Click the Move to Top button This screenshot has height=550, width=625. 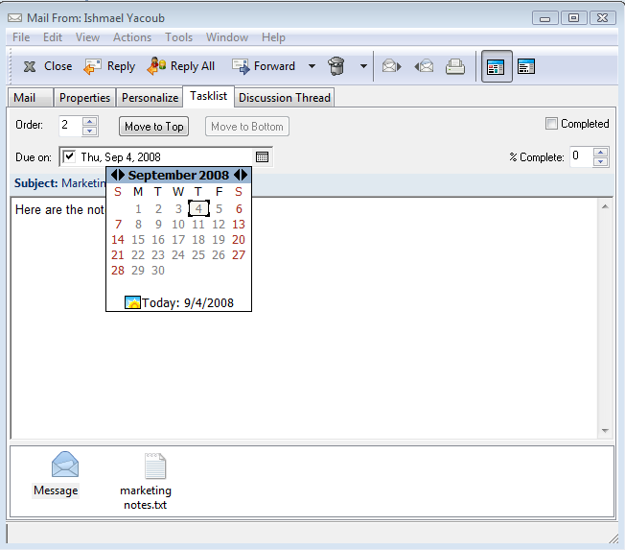click(x=153, y=127)
